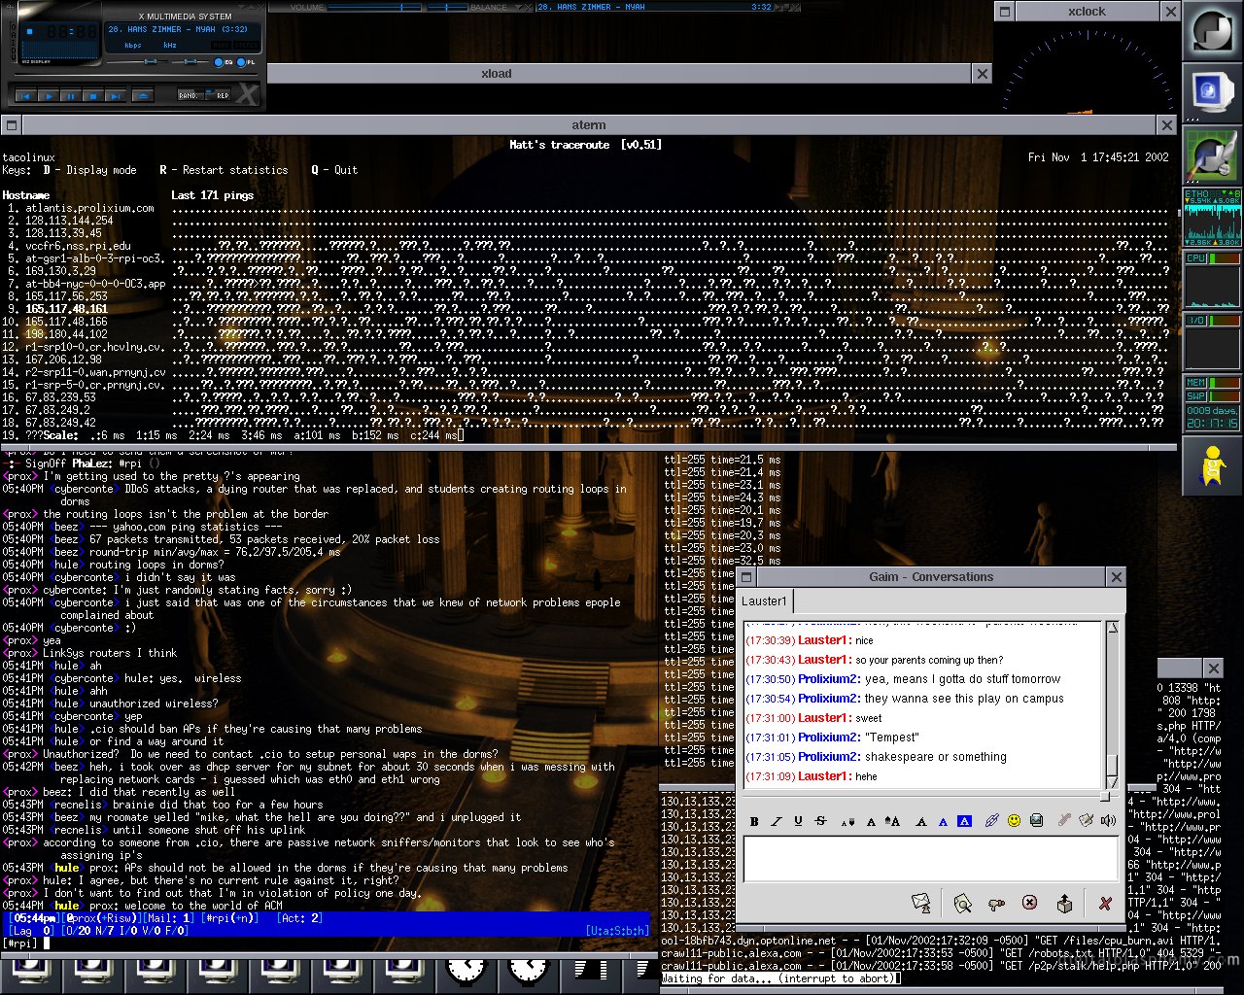The height and width of the screenshot is (995, 1244).
Task: Open the aterm window menu button
Action: tap(11, 124)
